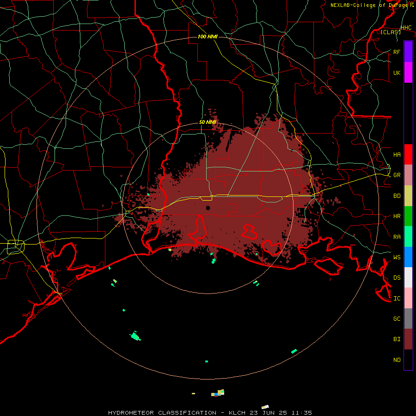416x416 pixels.
Task: Click the "RF" legend label
Action: (x=397, y=52)
